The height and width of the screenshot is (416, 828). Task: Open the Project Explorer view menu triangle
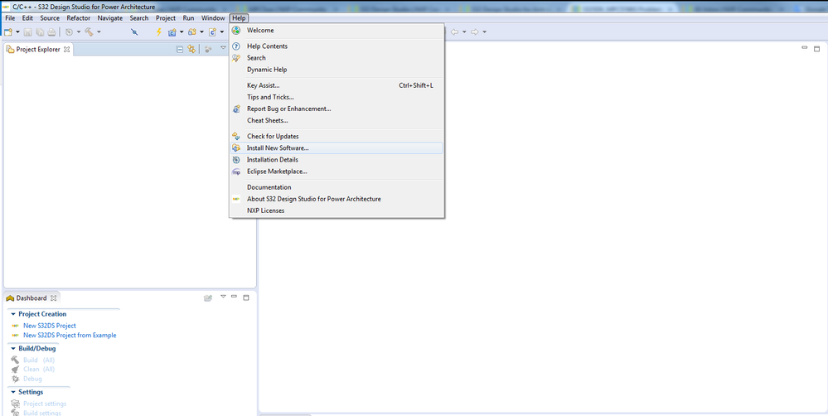(x=224, y=47)
